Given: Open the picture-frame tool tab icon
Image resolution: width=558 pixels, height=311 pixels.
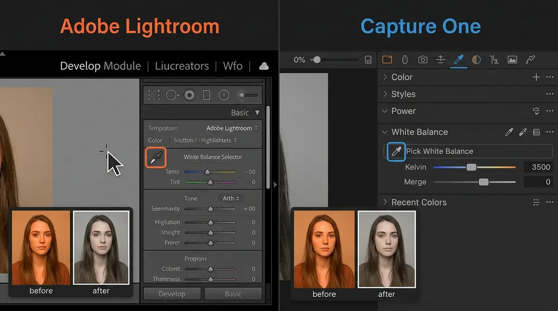Looking at the screenshot, I should 512,60.
